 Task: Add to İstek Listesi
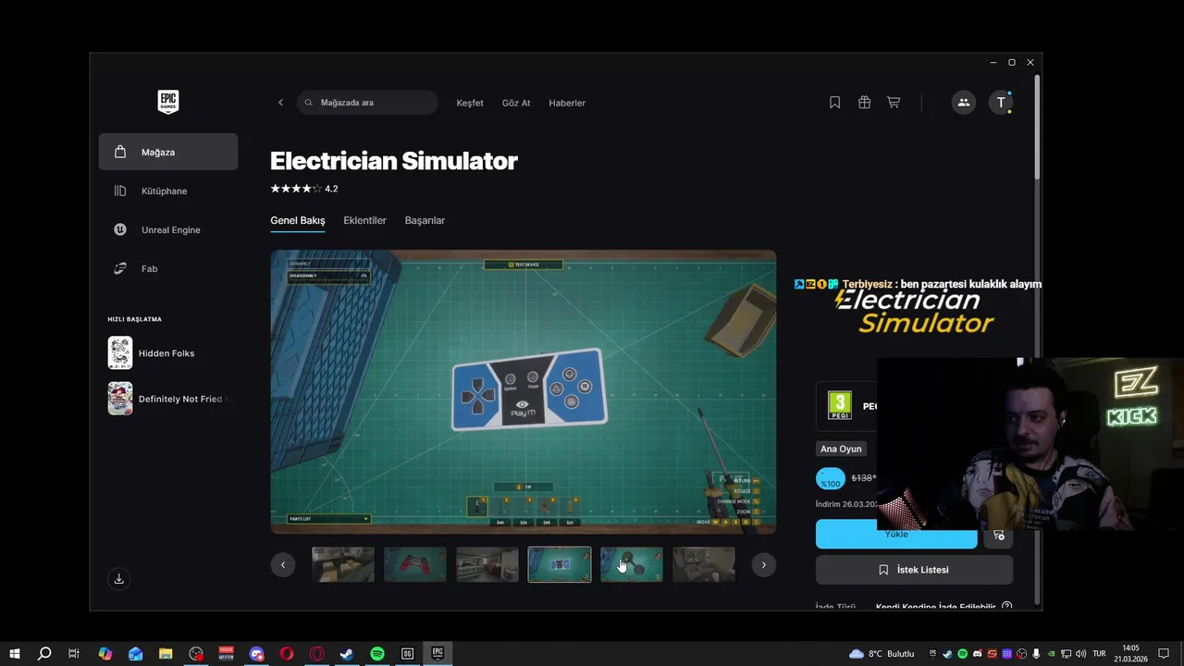tap(914, 570)
